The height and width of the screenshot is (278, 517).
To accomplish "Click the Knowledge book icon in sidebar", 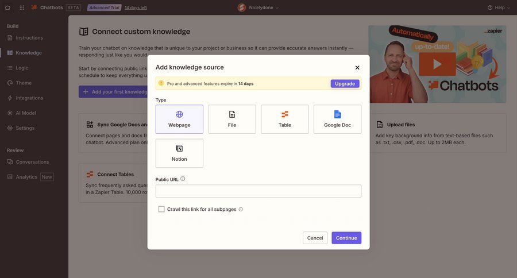I will (x=10, y=53).
